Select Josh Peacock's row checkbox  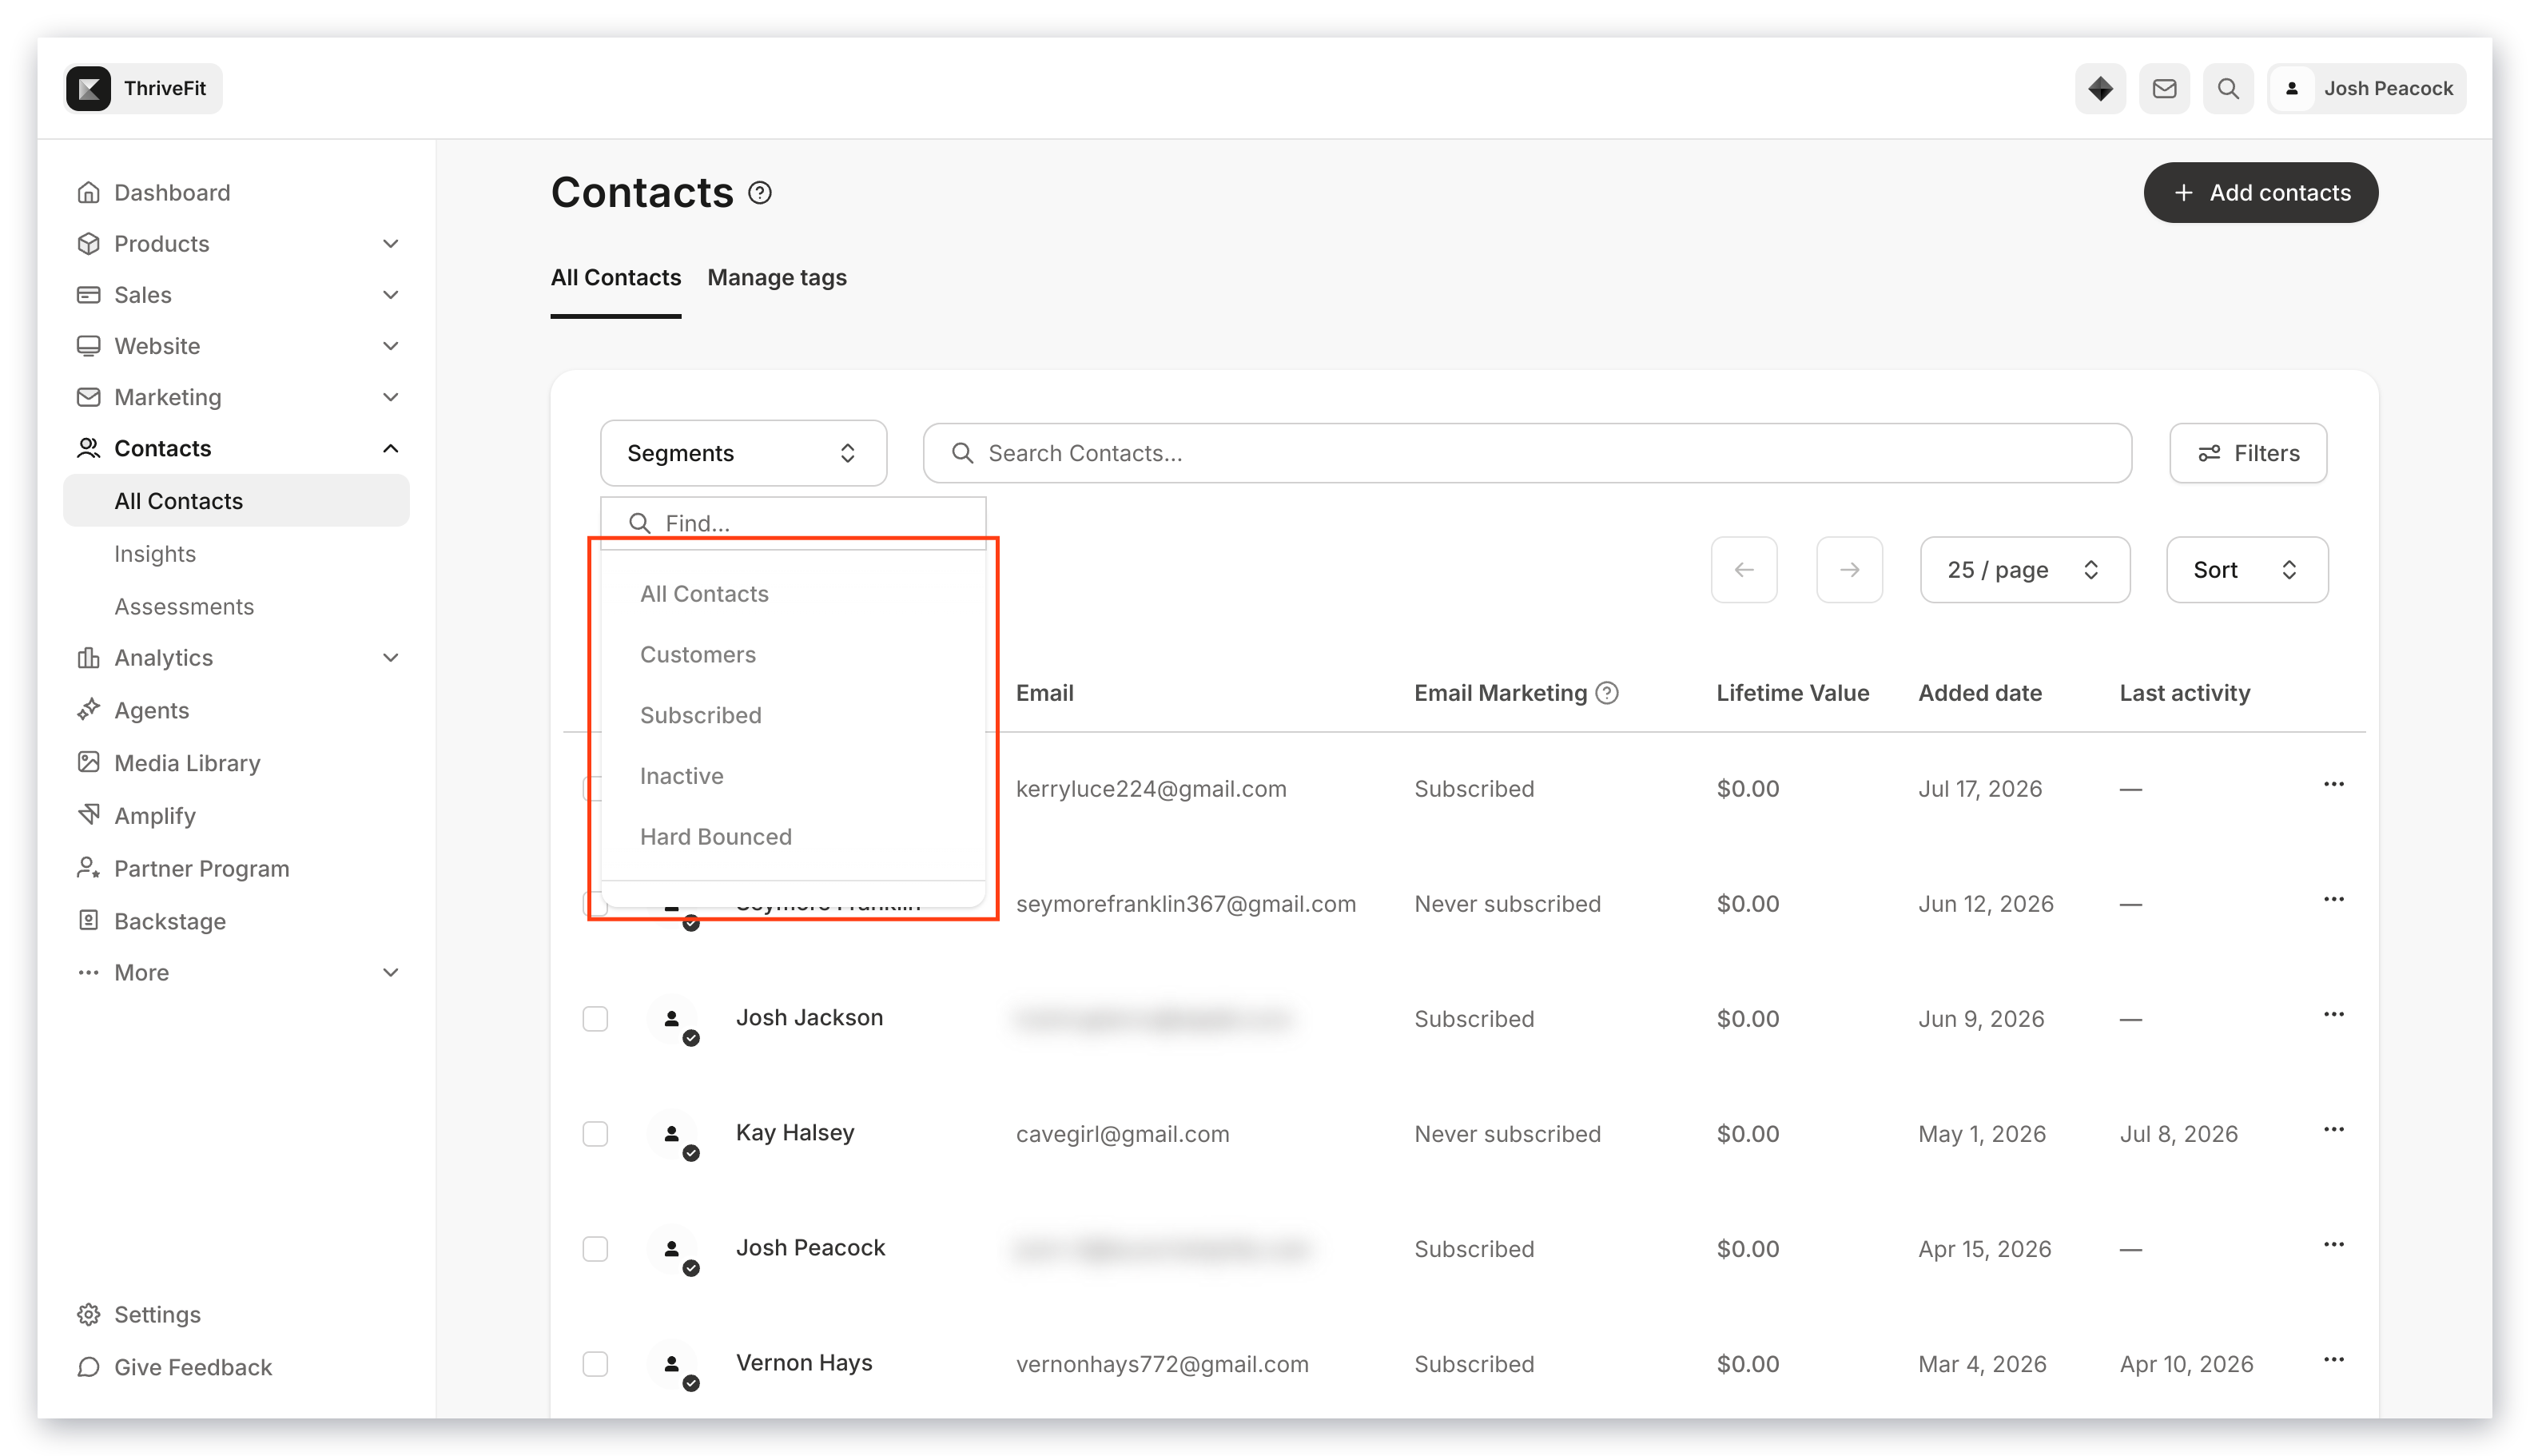[x=595, y=1249]
